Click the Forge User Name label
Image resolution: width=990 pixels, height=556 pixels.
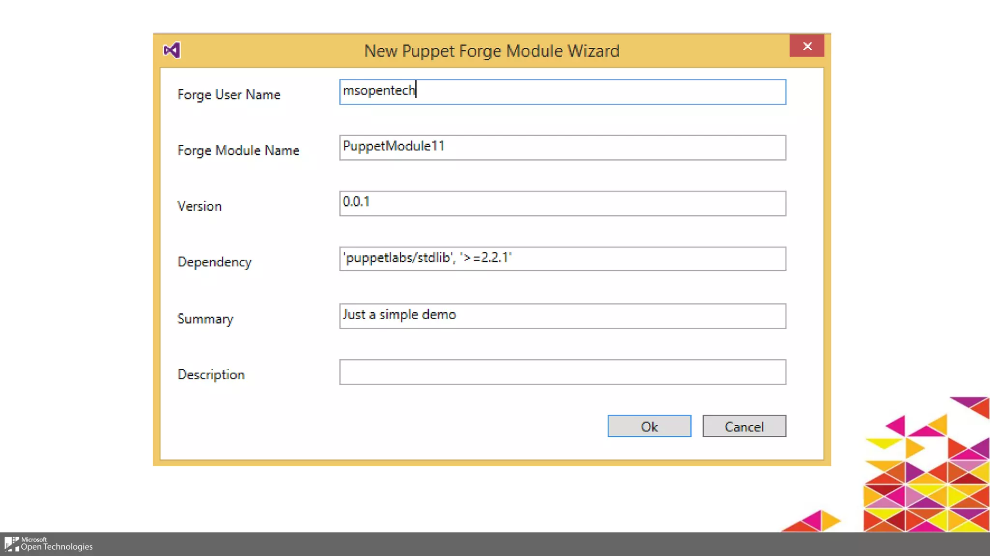click(x=229, y=95)
